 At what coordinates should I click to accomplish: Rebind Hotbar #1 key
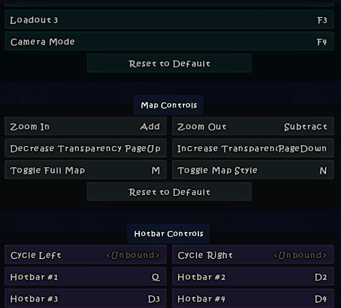click(85, 277)
